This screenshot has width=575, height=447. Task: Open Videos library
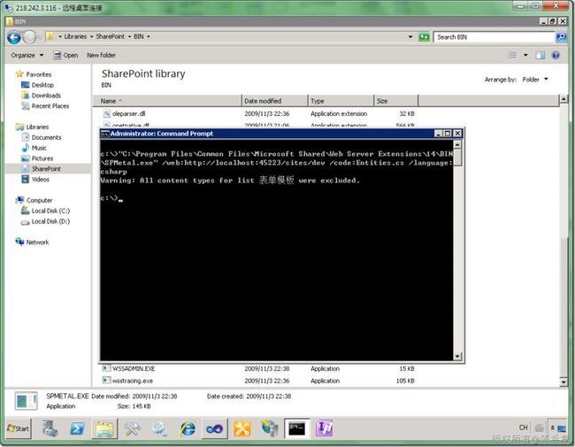click(x=41, y=180)
